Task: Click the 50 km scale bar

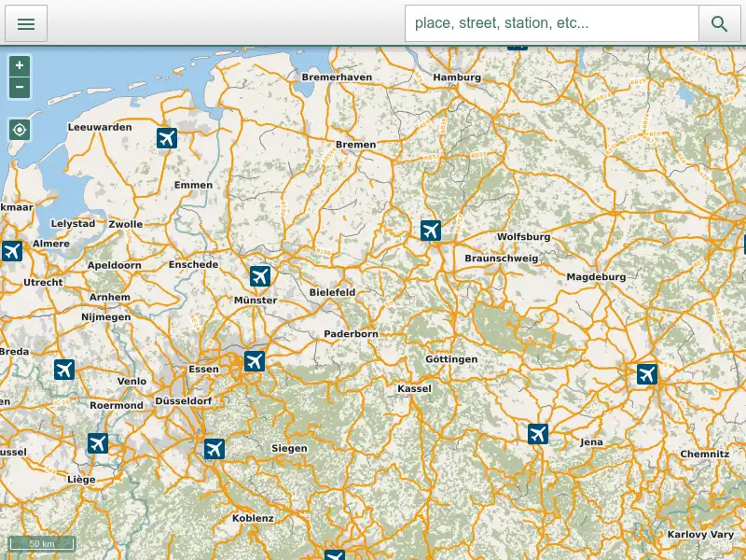Action: 41,543
